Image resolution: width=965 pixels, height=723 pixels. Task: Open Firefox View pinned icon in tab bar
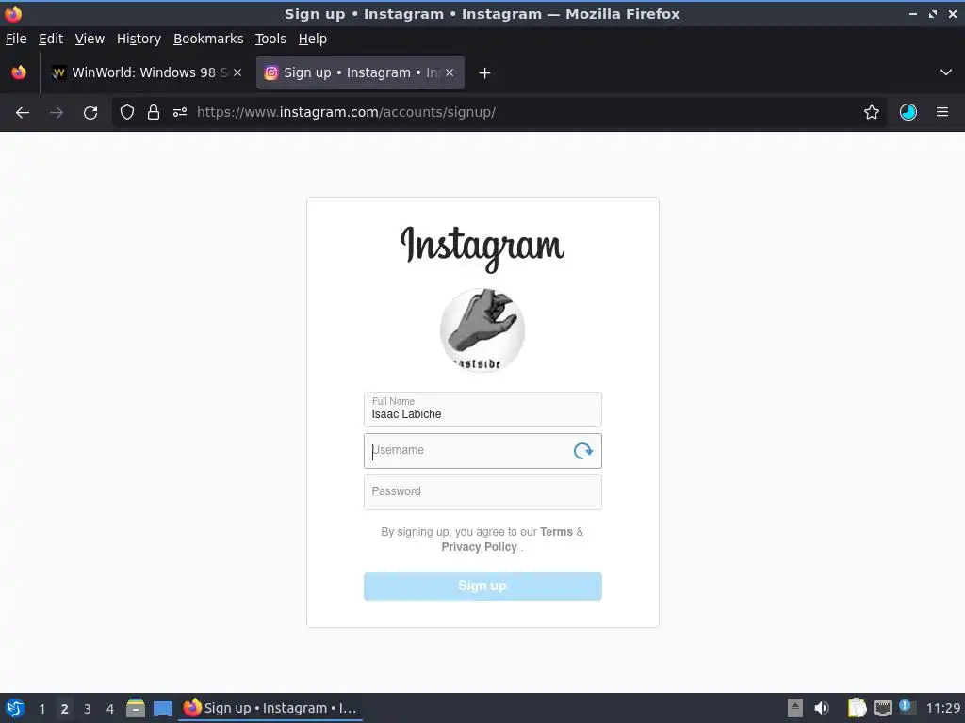(x=19, y=72)
